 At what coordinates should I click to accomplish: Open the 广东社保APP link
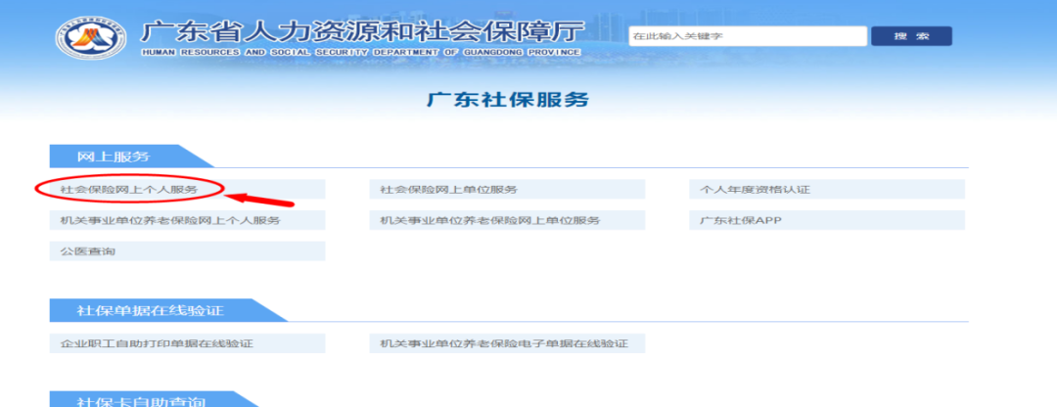tap(740, 220)
